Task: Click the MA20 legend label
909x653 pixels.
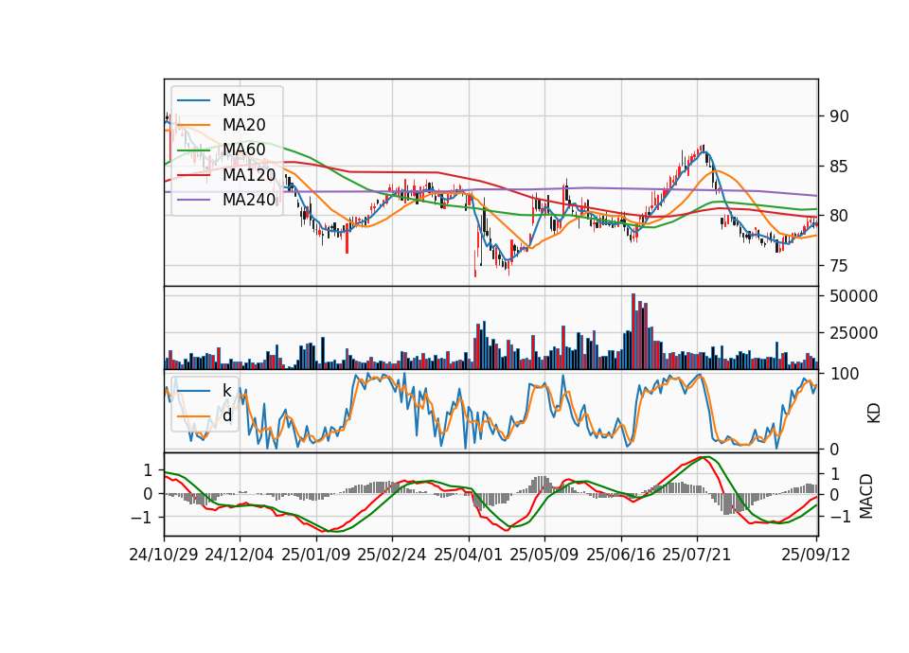Action: click(x=243, y=125)
